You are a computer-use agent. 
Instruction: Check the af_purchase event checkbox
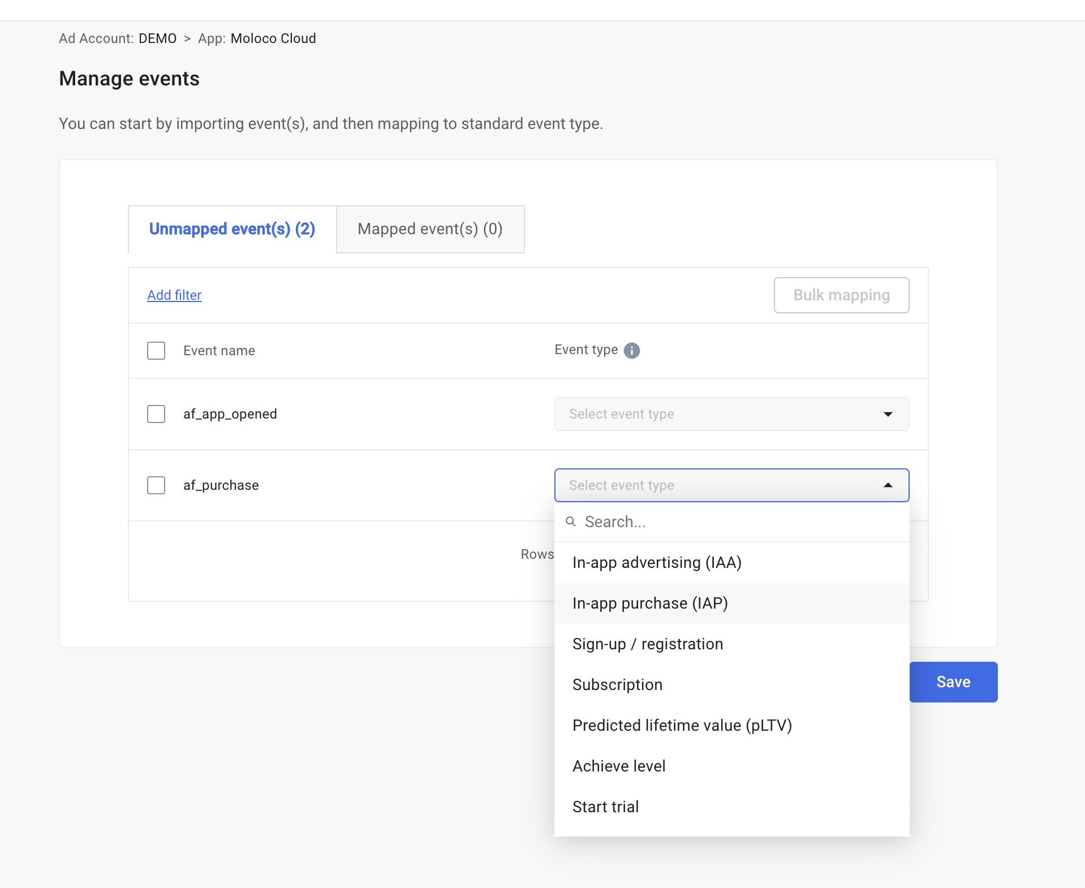click(156, 485)
